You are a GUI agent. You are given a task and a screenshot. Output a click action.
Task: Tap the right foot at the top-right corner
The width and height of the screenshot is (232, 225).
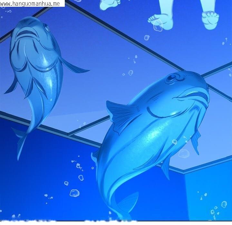(210, 19)
